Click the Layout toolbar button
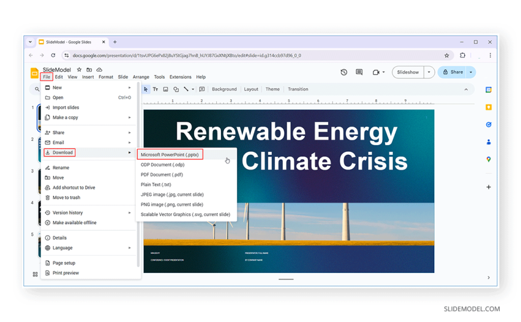The image size is (521, 322). point(251,89)
